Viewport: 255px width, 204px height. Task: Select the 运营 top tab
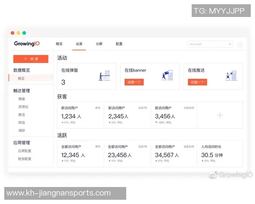tap(79, 44)
